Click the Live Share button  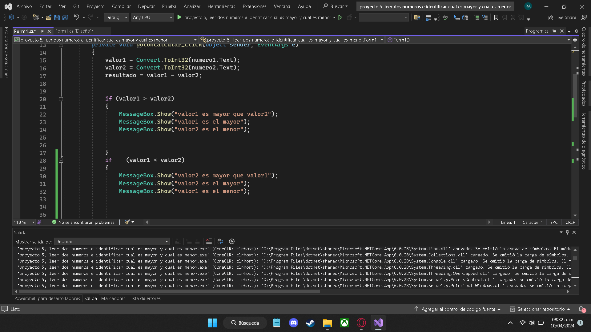(562, 18)
